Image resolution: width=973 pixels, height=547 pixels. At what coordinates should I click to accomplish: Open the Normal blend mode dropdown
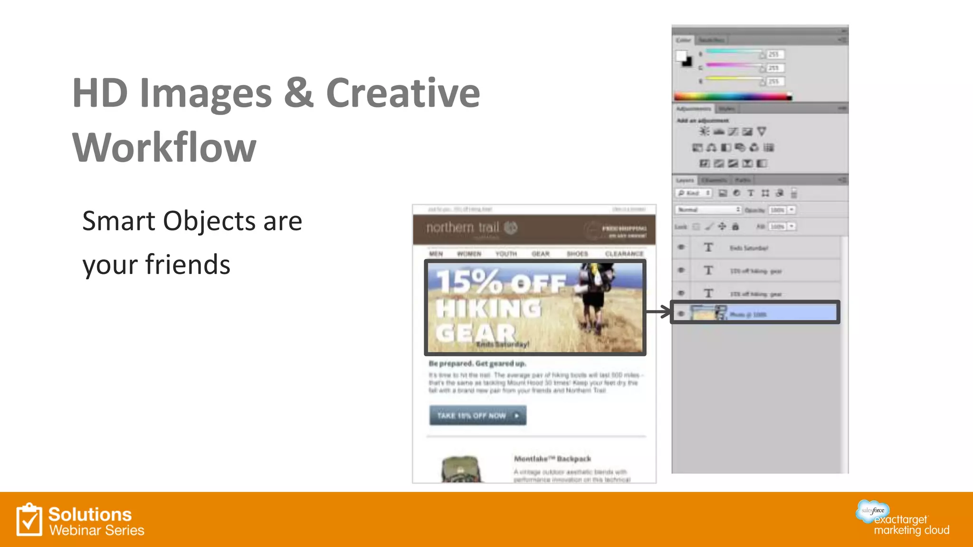(708, 210)
